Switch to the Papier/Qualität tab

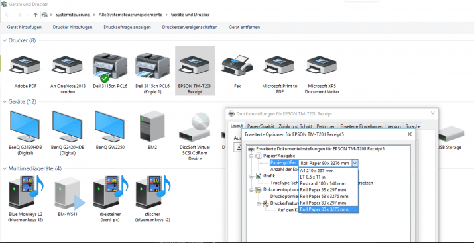tap(261, 126)
